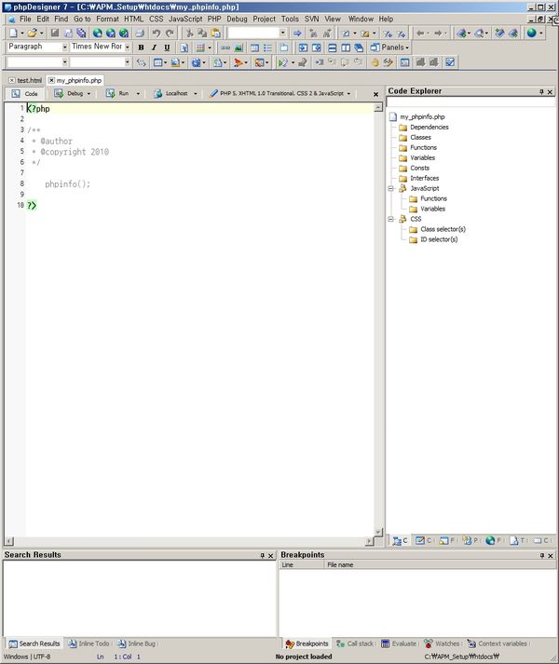Open the SVN menu

[311, 19]
